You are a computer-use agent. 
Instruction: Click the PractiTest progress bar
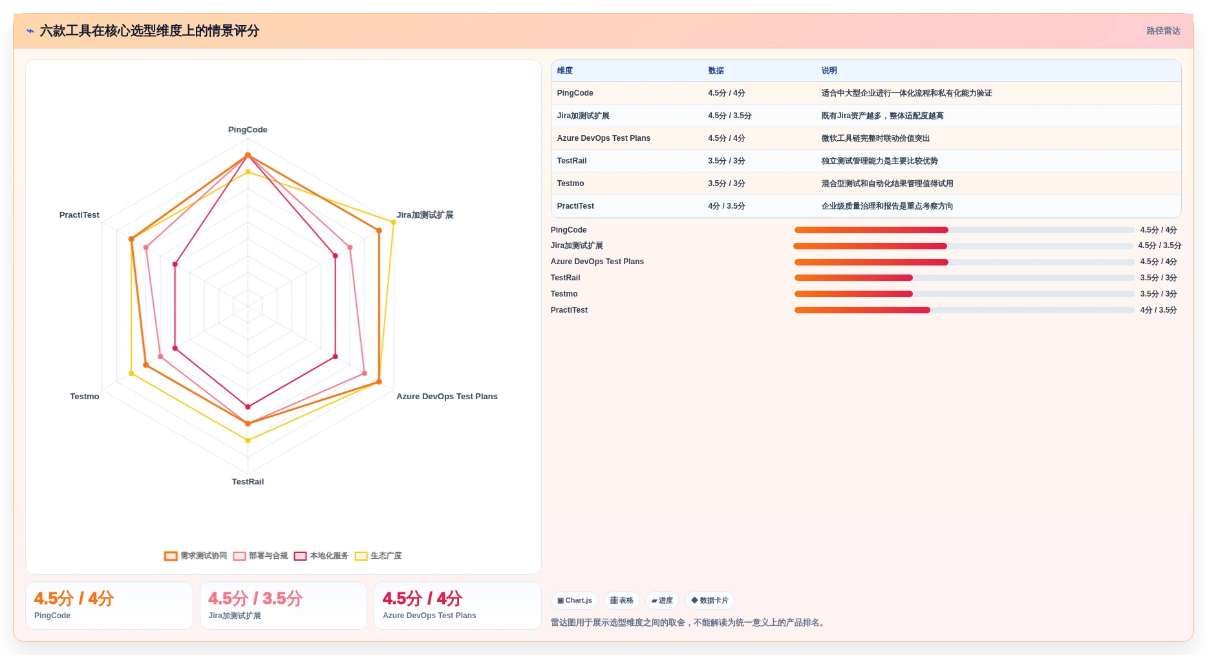(x=964, y=310)
